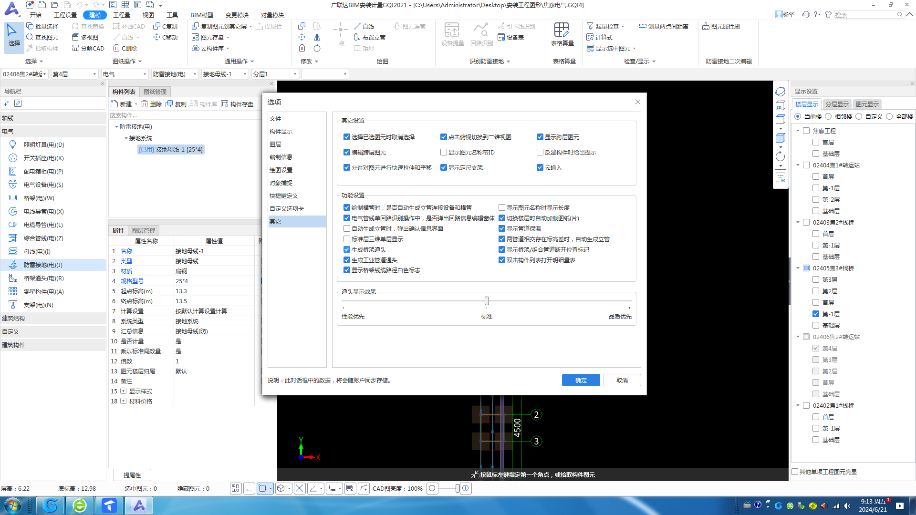Click the 搜索 box at top right
916x515 pixels.
tap(868, 15)
